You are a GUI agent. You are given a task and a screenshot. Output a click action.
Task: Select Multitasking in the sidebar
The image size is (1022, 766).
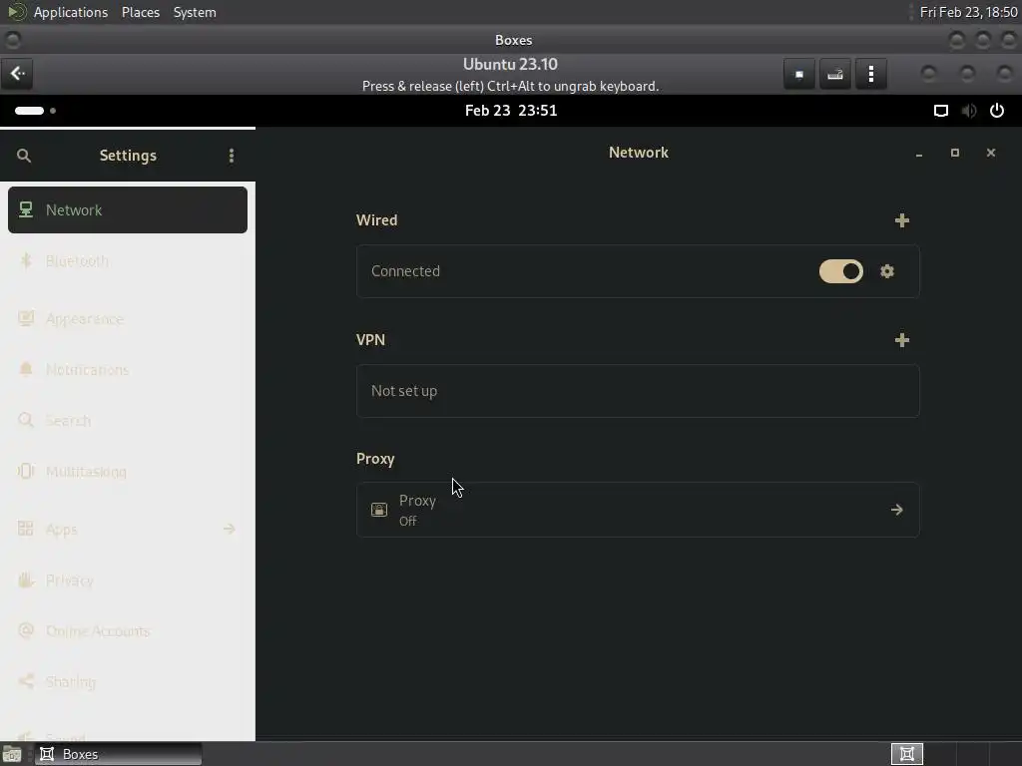(128, 472)
